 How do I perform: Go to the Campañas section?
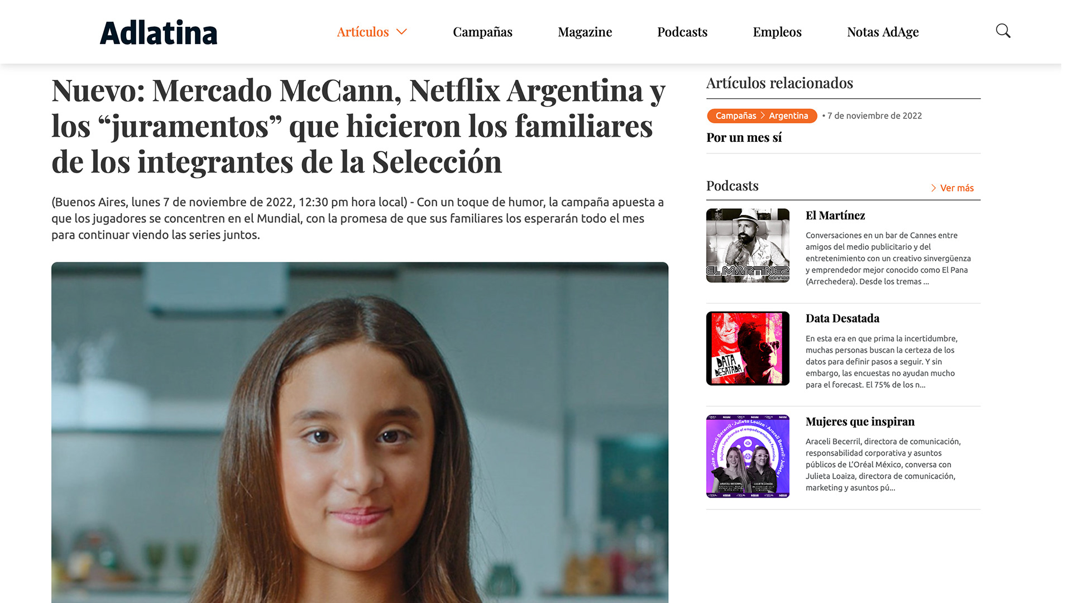[482, 32]
